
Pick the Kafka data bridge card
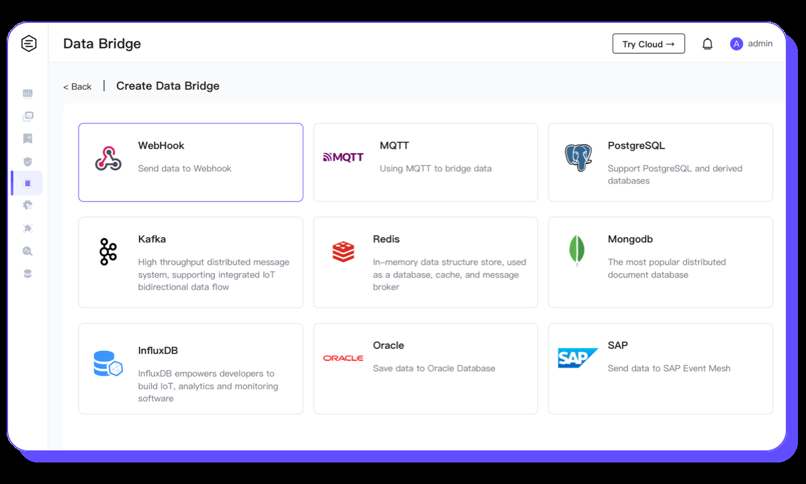click(x=191, y=262)
